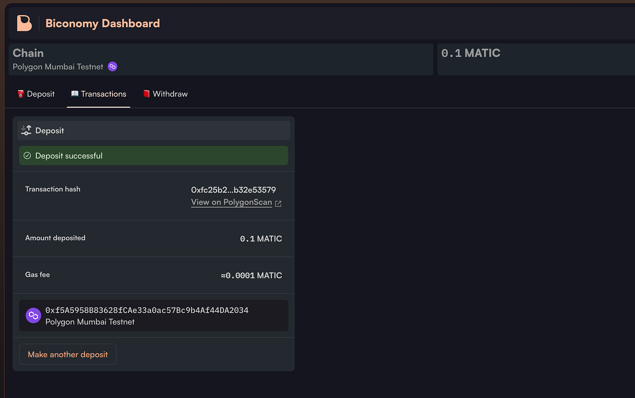
Task: Open View on PolygonScan
Action: click(x=231, y=202)
